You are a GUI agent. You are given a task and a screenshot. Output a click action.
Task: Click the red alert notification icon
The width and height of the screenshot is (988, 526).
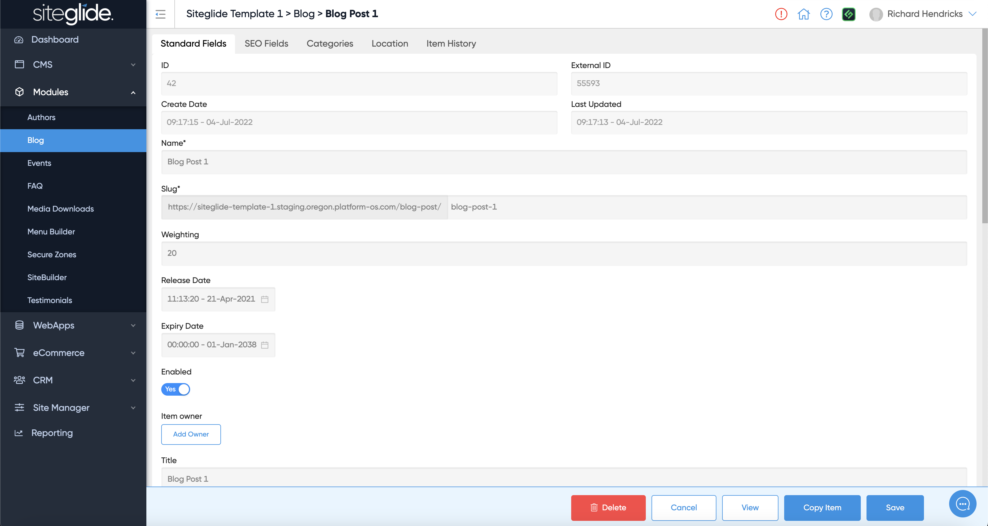[781, 14]
